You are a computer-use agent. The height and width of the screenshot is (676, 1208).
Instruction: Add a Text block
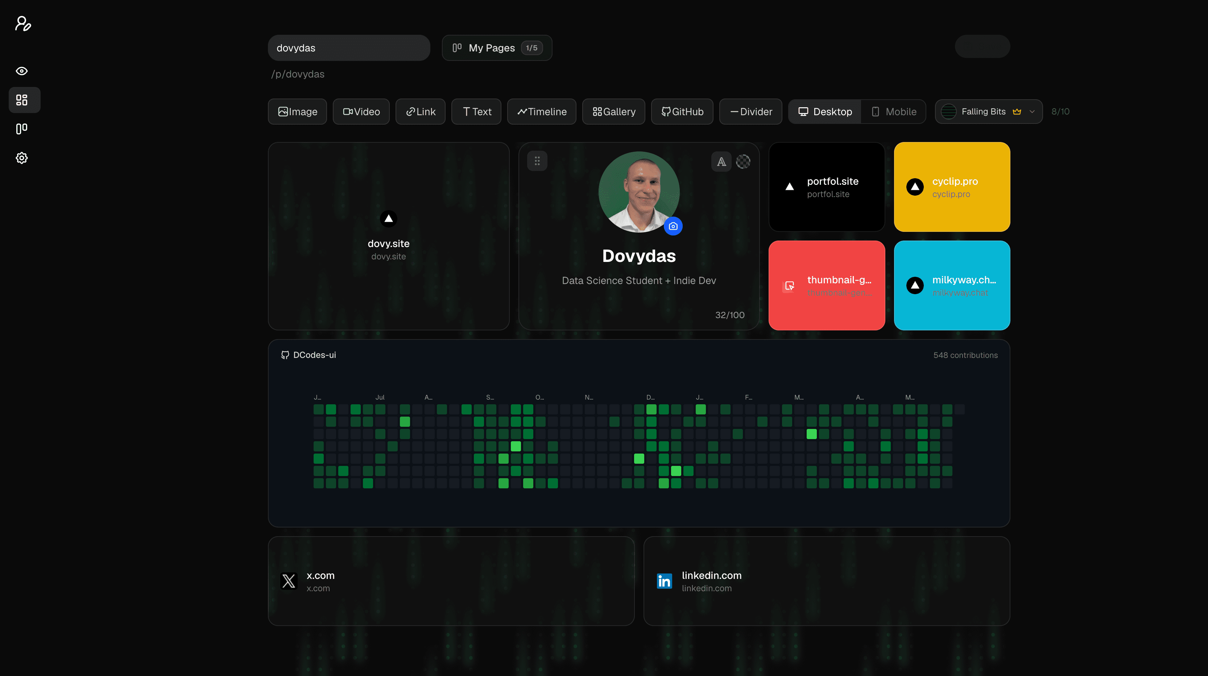tap(476, 112)
